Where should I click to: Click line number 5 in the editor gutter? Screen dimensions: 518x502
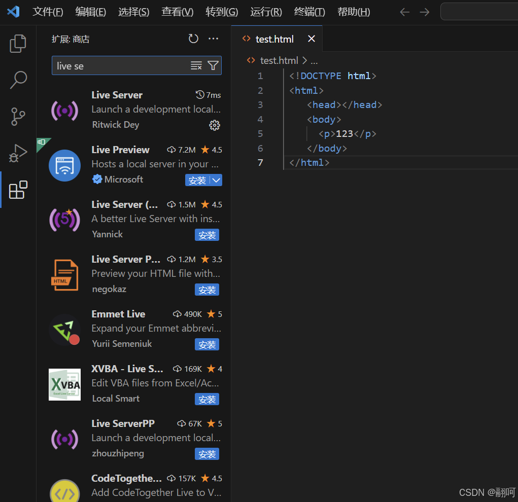pyautogui.click(x=260, y=134)
